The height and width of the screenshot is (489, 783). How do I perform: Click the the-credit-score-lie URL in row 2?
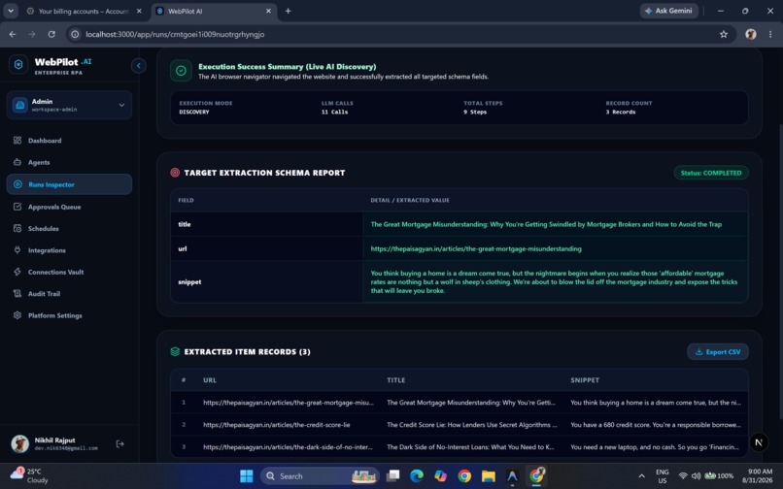coord(276,425)
